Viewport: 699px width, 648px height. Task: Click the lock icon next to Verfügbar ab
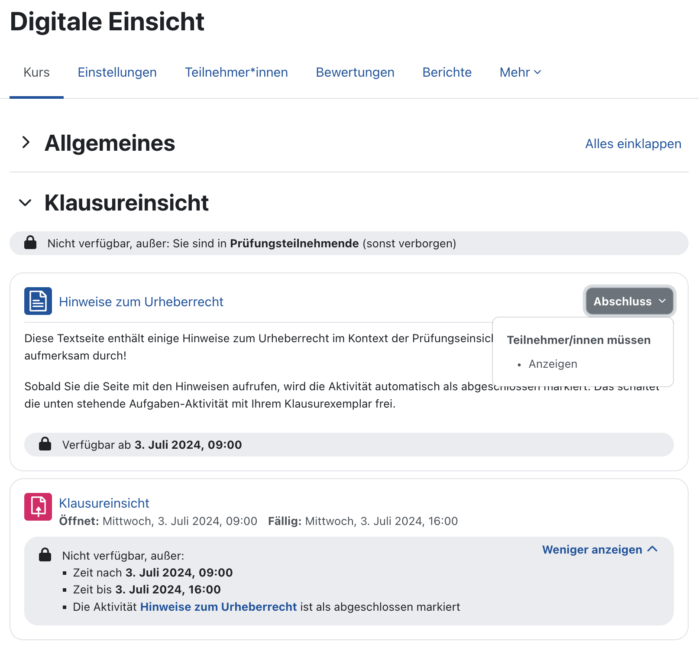coord(45,444)
